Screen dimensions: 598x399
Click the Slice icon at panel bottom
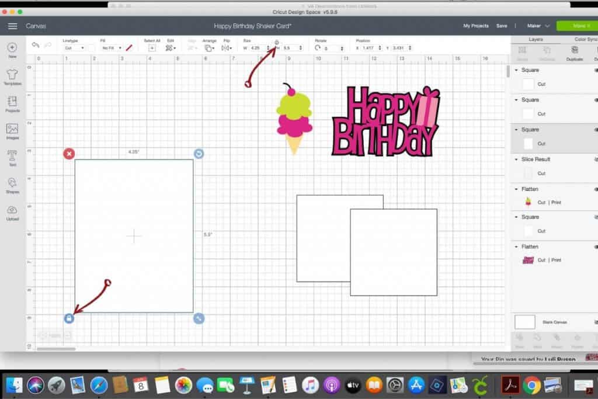(x=519, y=338)
